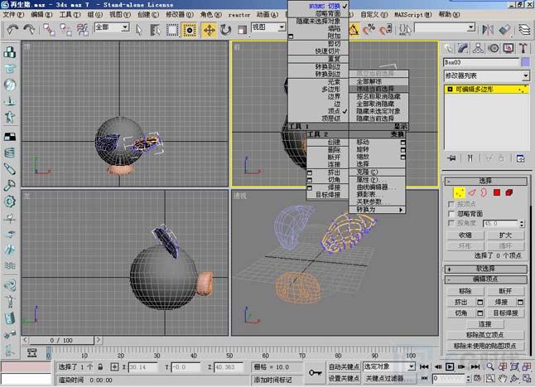Toggle the 设置关键点 set key button
Image resolution: width=535 pixels, height=388 pixels.
pyautogui.click(x=344, y=378)
